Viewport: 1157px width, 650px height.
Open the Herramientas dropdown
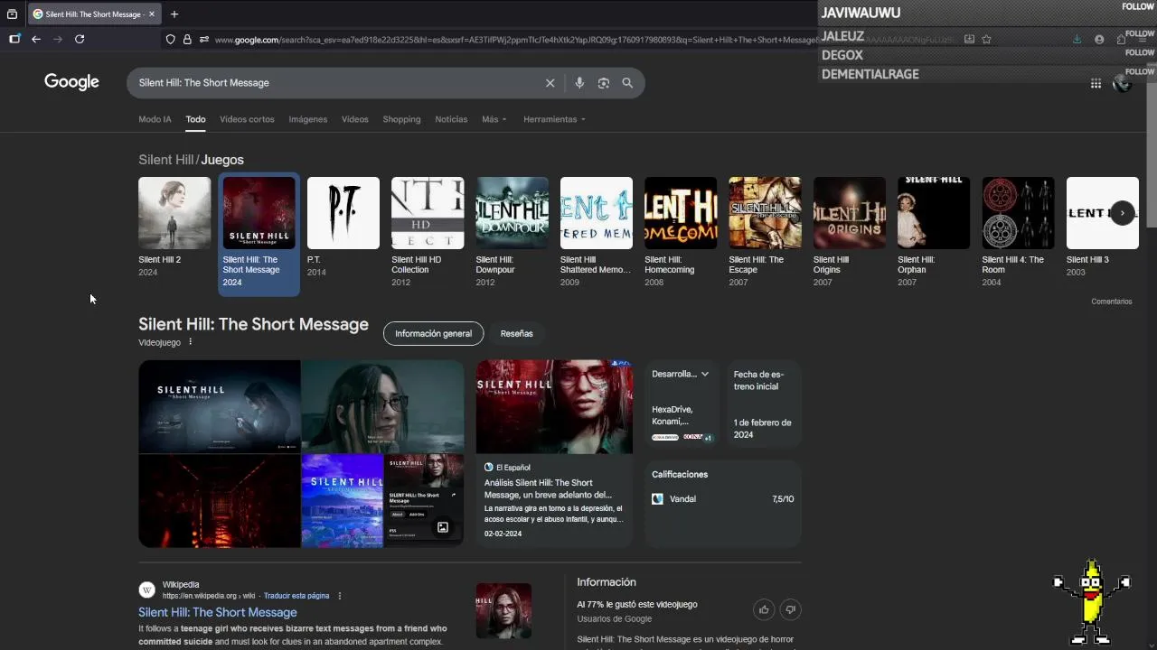pyautogui.click(x=554, y=119)
